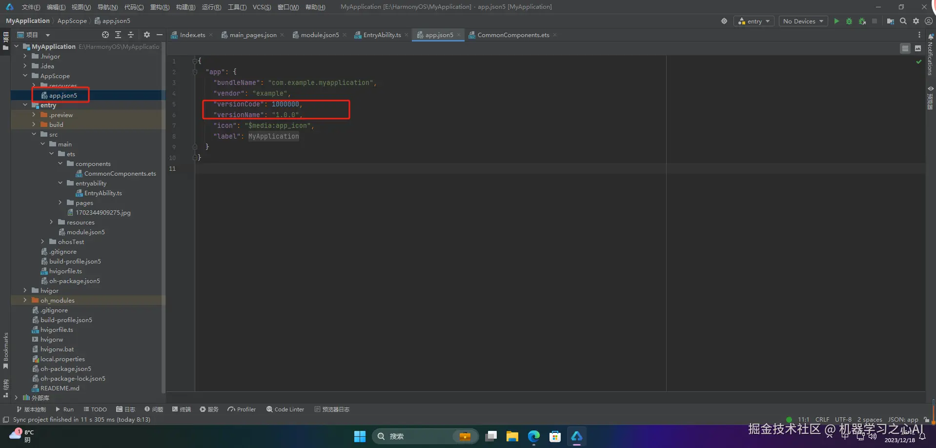936x448 pixels.
Task: Collapse the components folder
Action: click(60, 163)
